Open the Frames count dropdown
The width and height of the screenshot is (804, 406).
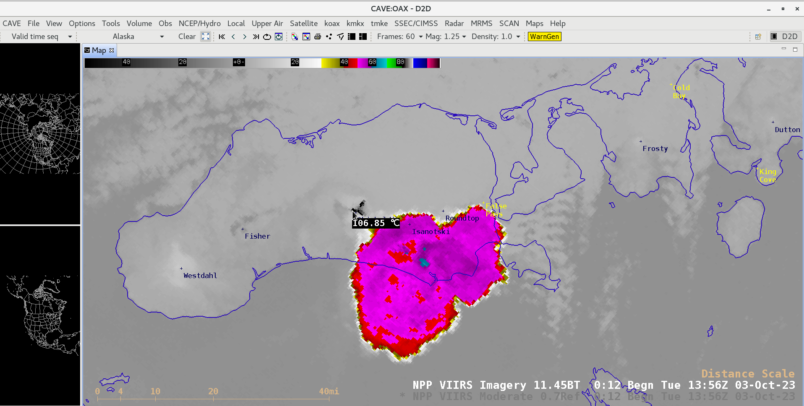[x=399, y=36]
